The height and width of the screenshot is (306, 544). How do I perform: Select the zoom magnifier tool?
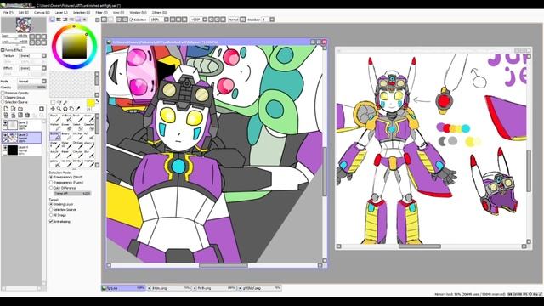[59, 109]
